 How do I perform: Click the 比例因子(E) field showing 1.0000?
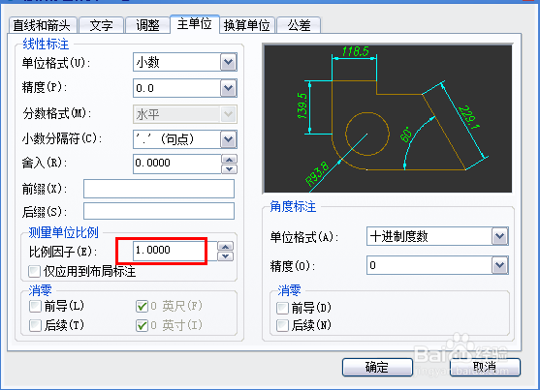(175, 251)
